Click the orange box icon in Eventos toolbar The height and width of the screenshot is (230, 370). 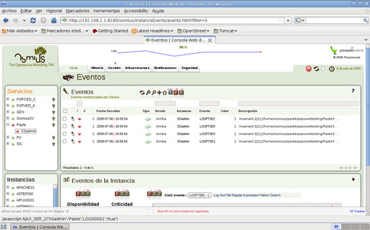coord(176,92)
